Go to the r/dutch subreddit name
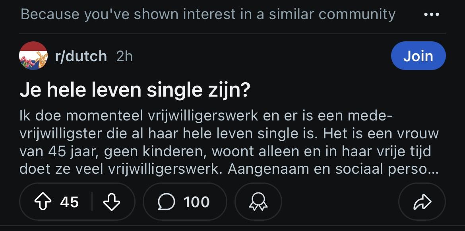This screenshot has width=465, height=231. coord(81,56)
